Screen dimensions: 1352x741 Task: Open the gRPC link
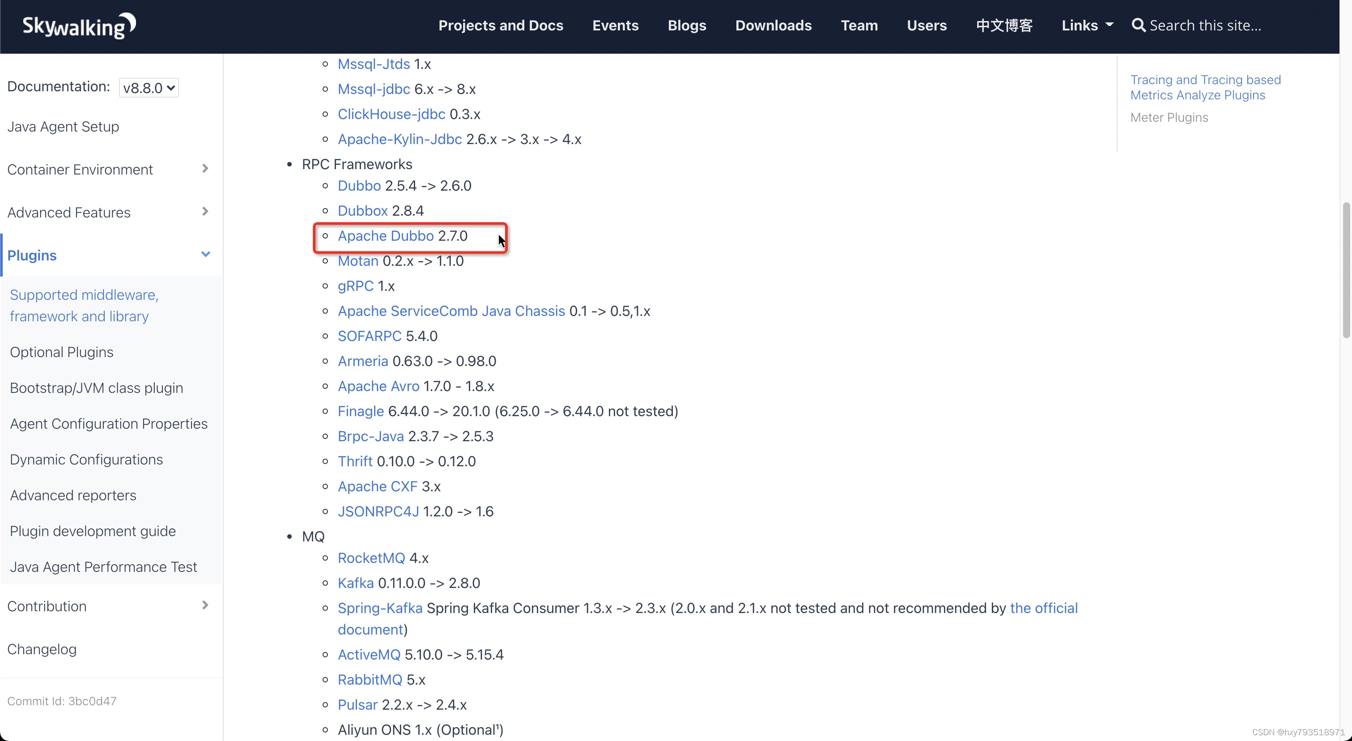pyautogui.click(x=355, y=286)
